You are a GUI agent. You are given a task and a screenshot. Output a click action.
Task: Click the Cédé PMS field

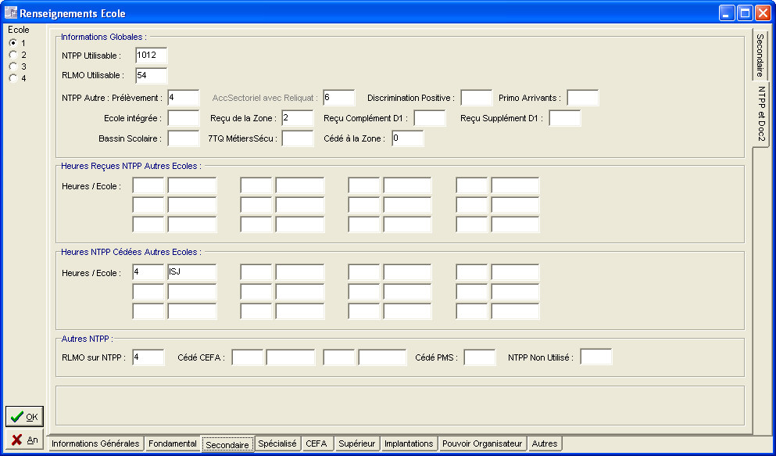coord(480,357)
